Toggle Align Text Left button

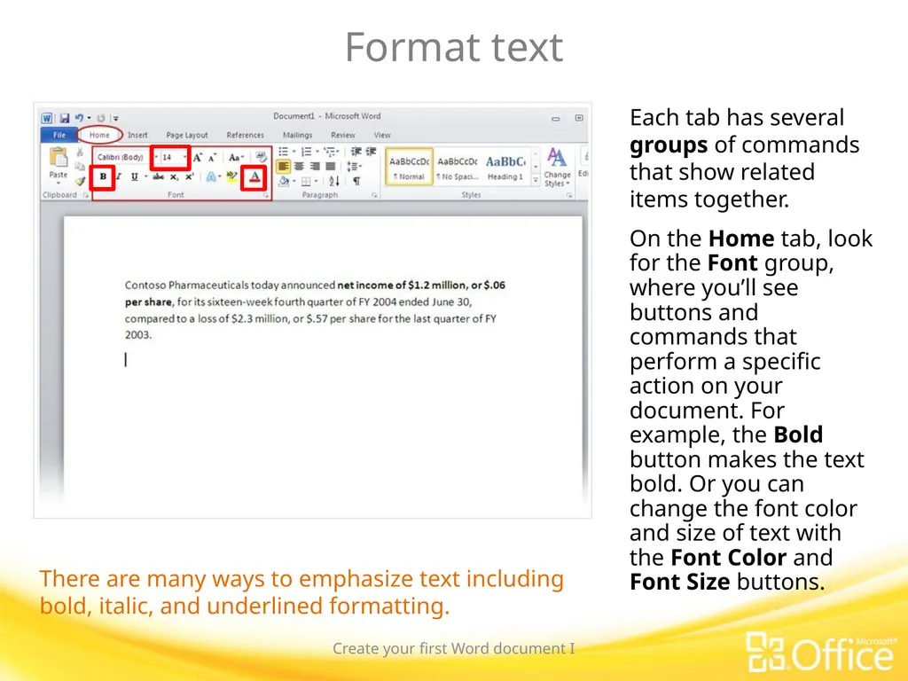pos(283,167)
